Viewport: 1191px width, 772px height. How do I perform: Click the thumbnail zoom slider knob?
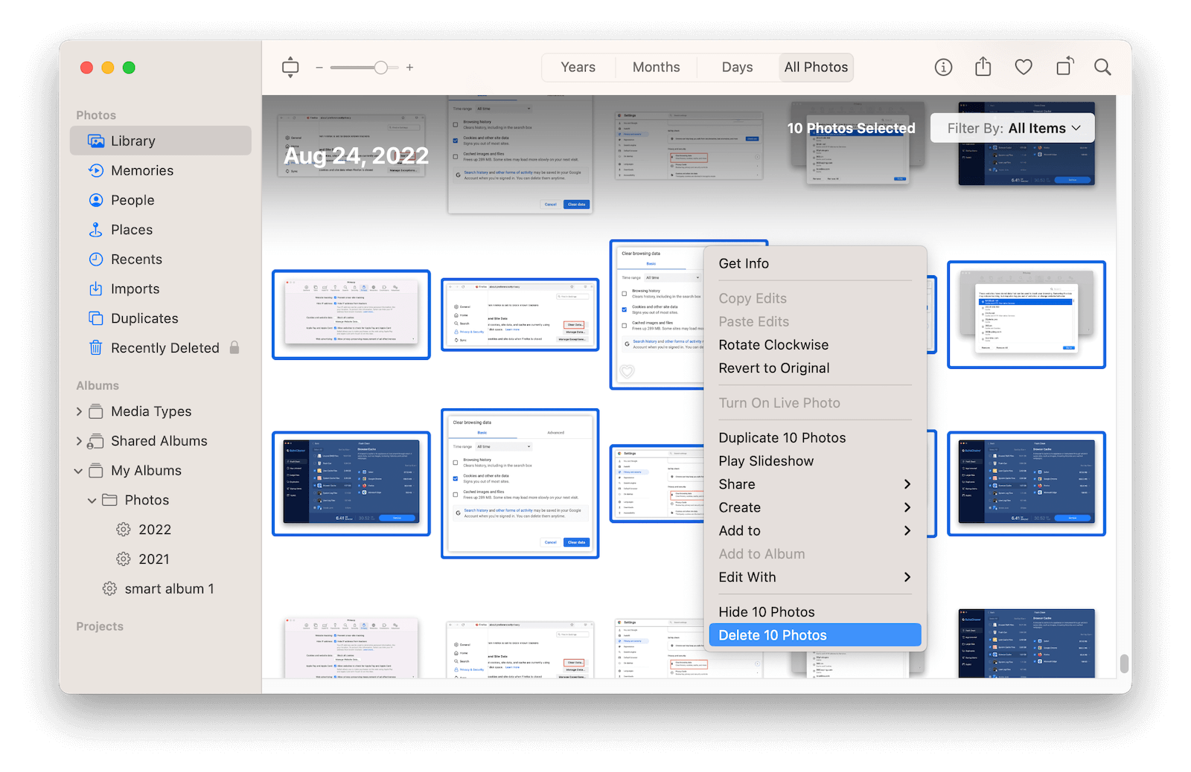pyautogui.click(x=380, y=68)
